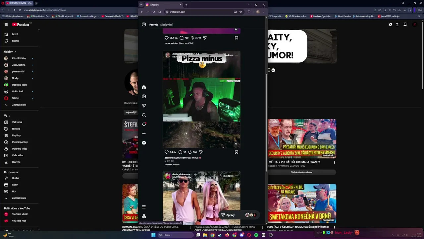The width and height of the screenshot is (424, 239).
Task: Open the Windows Start menu
Action: pos(153,235)
